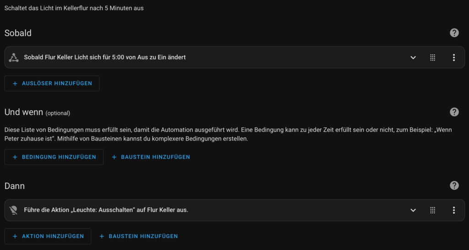Add a condition with Bedingung hinzufügen
The image size is (469, 250).
coord(54,157)
